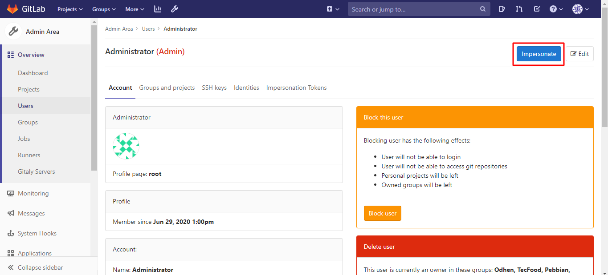The height and width of the screenshot is (275, 608).
Task: Click the 'Name: Administrator' text
Action: [143, 270]
